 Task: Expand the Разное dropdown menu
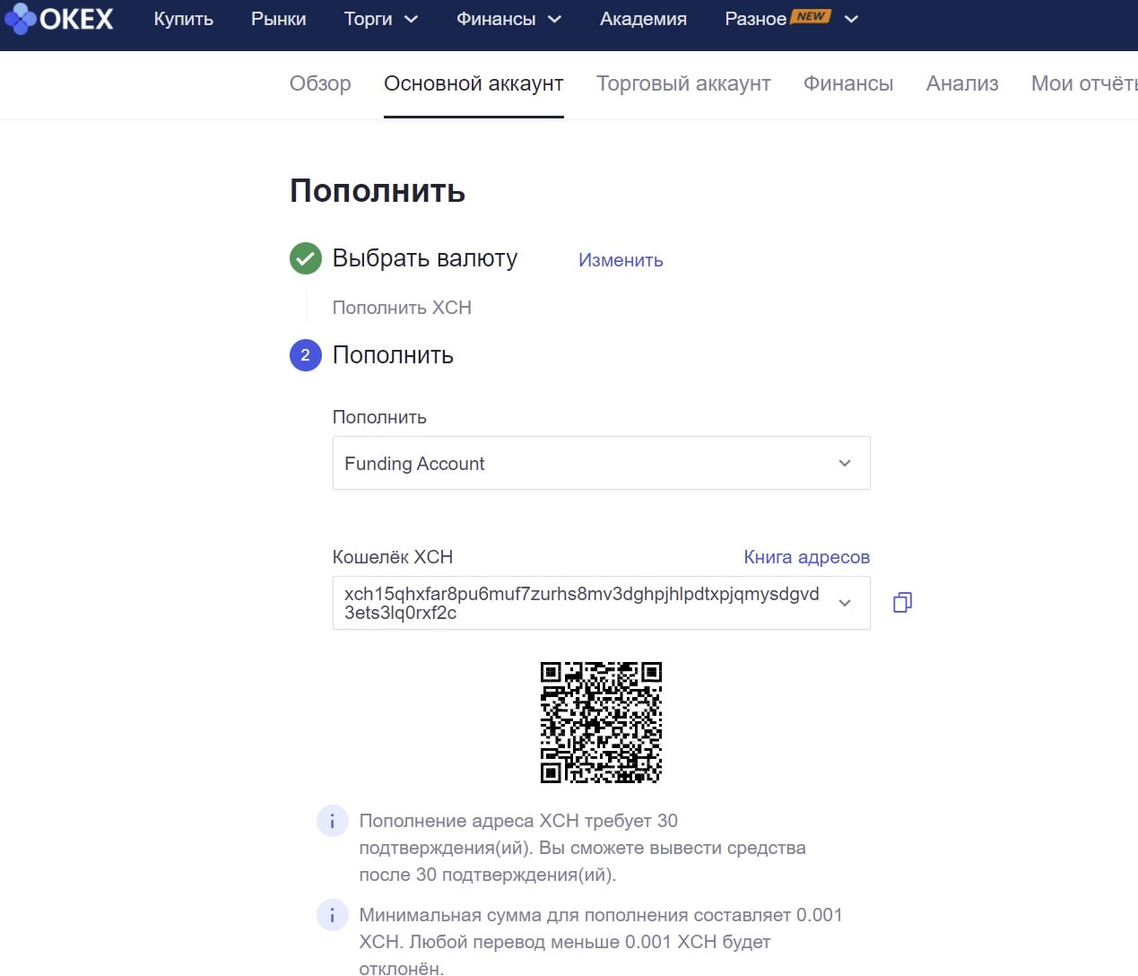coord(792,19)
